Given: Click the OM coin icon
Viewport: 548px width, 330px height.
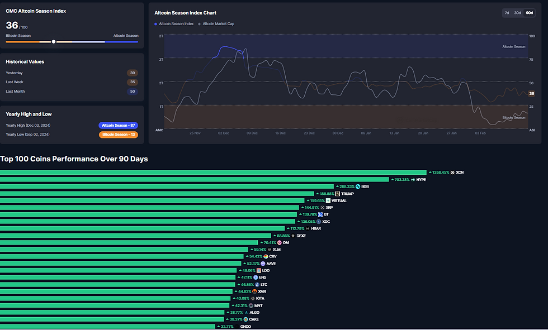Looking at the screenshot, I should (x=279, y=243).
